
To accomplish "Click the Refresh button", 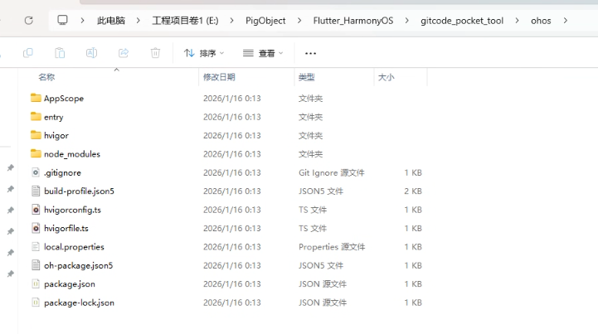I will pos(28,21).
